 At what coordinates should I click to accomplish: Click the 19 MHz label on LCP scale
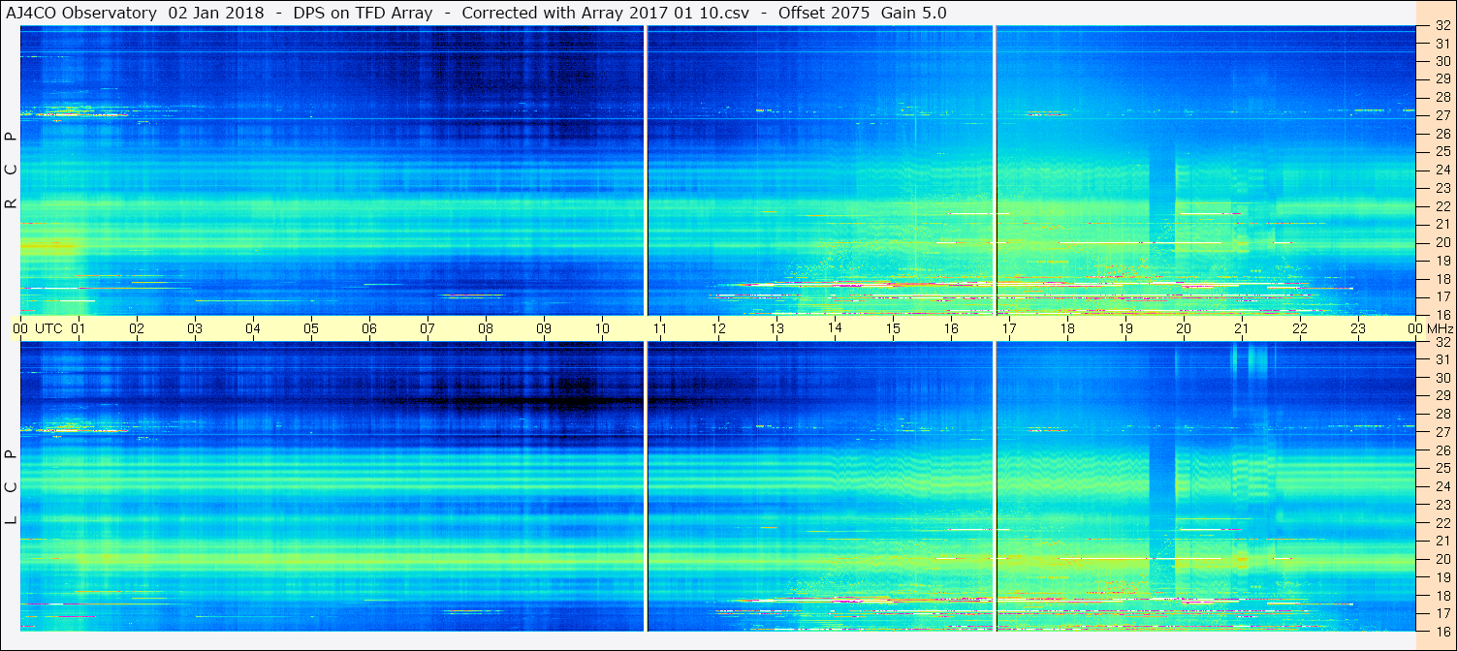pyautogui.click(x=1442, y=577)
